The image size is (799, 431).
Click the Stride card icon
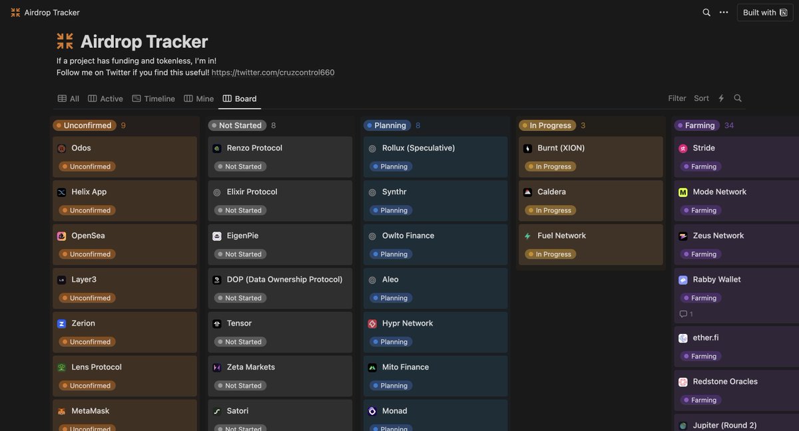pyautogui.click(x=683, y=148)
